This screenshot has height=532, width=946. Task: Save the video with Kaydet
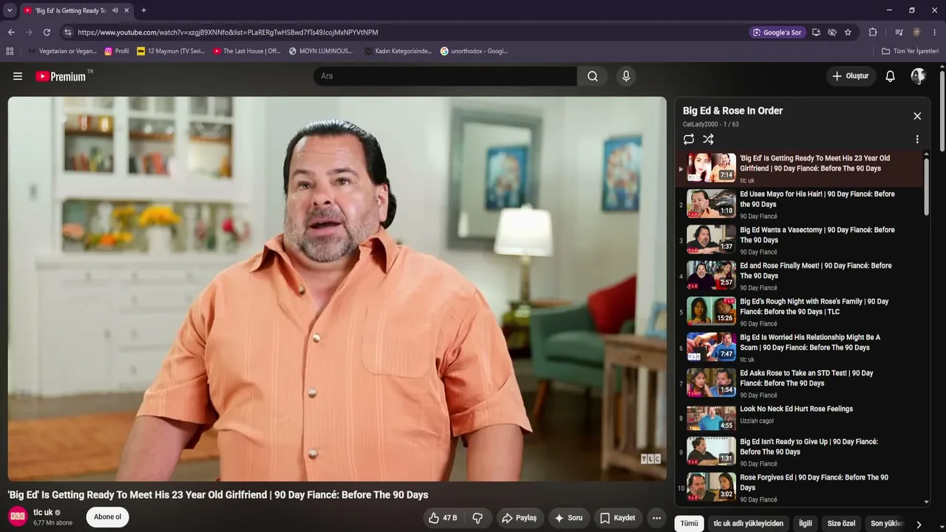[x=617, y=518]
